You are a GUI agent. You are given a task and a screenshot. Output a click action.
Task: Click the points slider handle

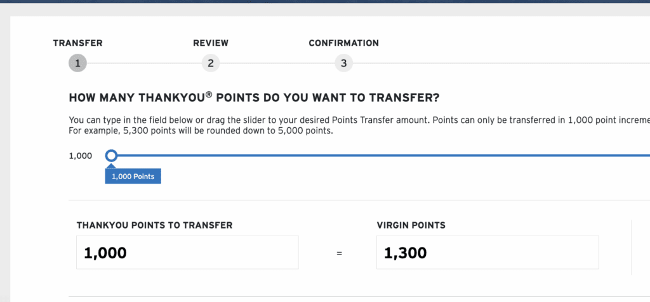pos(111,155)
